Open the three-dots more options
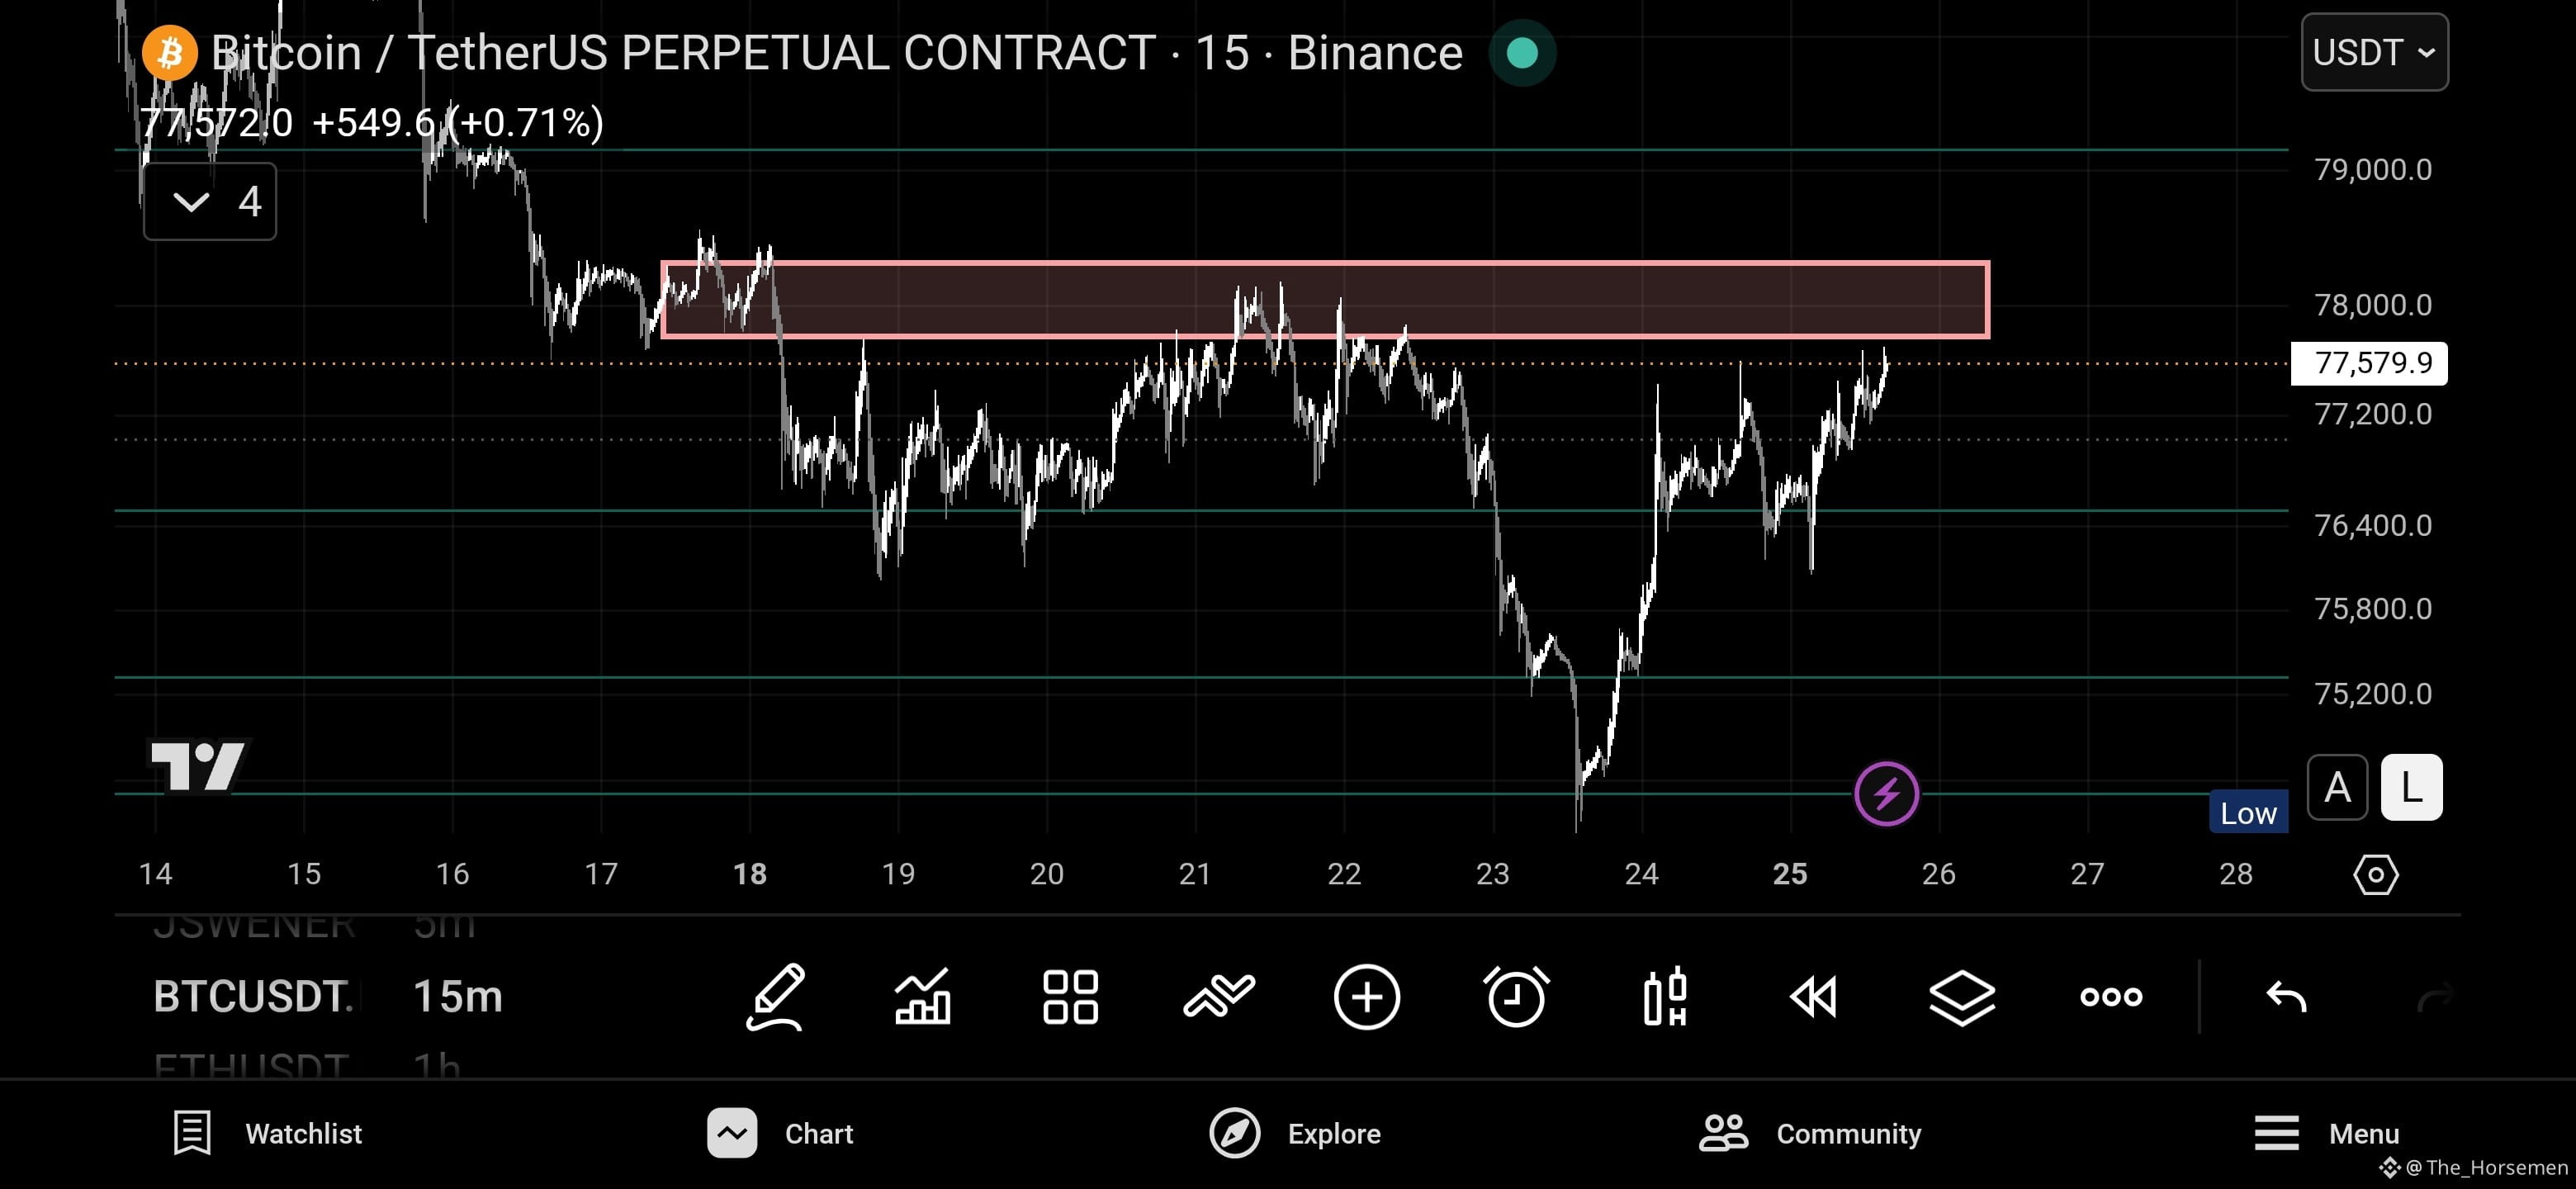The height and width of the screenshot is (1189, 2576). pyautogui.click(x=2111, y=997)
